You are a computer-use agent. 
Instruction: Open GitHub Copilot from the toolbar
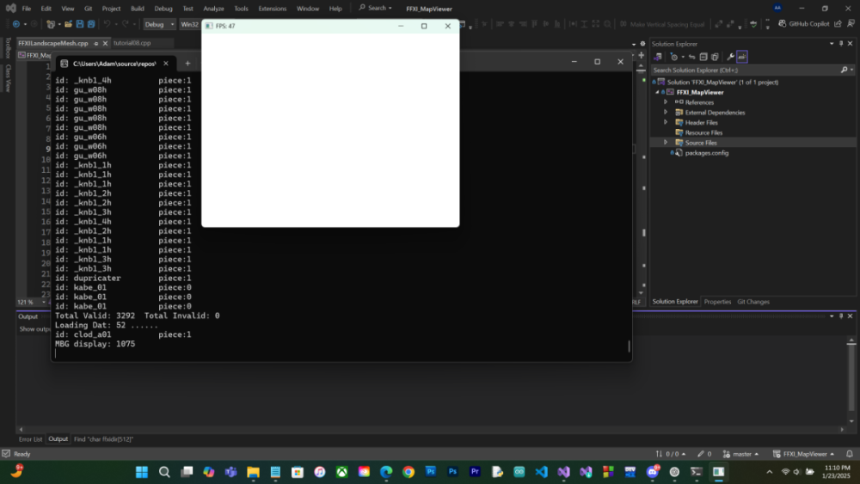[x=804, y=24]
